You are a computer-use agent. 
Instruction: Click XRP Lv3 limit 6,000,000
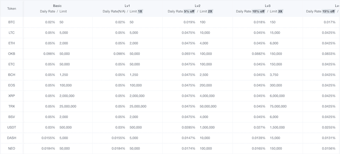pos(278,96)
